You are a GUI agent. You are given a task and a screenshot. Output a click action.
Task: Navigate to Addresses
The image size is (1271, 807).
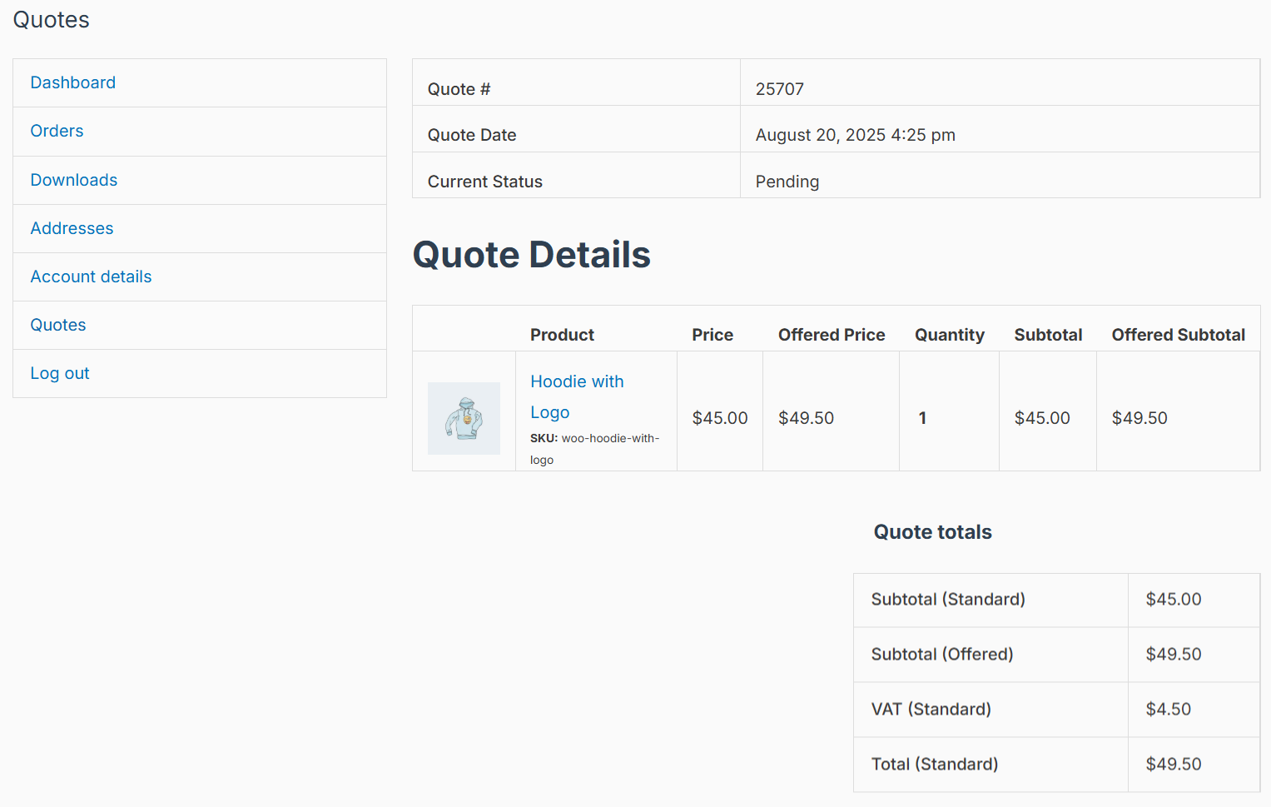(x=72, y=228)
